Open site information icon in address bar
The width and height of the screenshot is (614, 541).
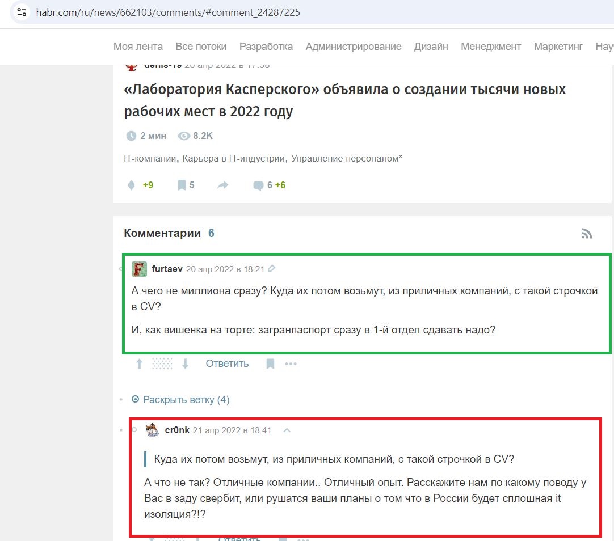coord(22,12)
